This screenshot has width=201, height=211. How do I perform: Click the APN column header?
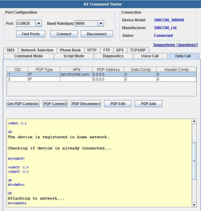(x=76, y=70)
